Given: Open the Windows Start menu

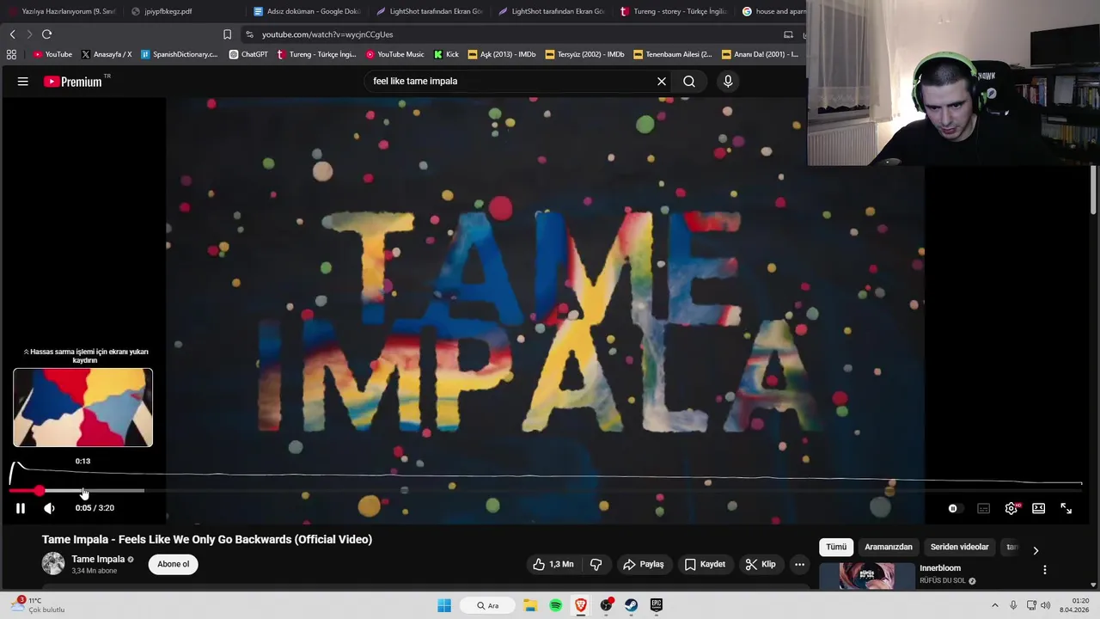Looking at the screenshot, I should pyautogui.click(x=444, y=605).
